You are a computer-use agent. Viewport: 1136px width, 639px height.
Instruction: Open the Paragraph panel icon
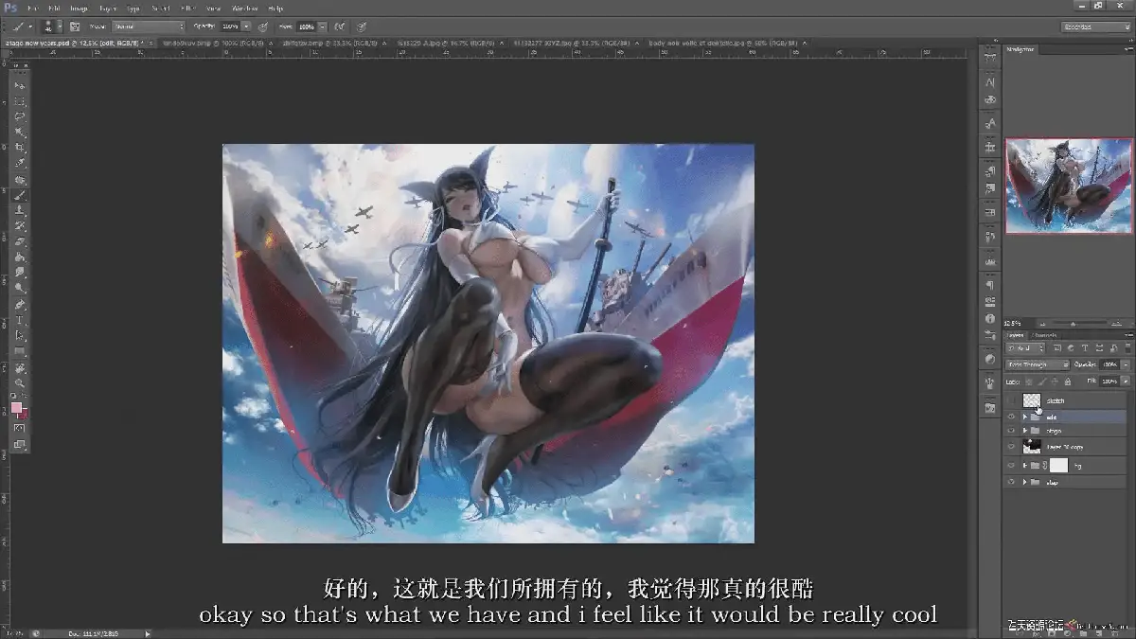(990, 285)
